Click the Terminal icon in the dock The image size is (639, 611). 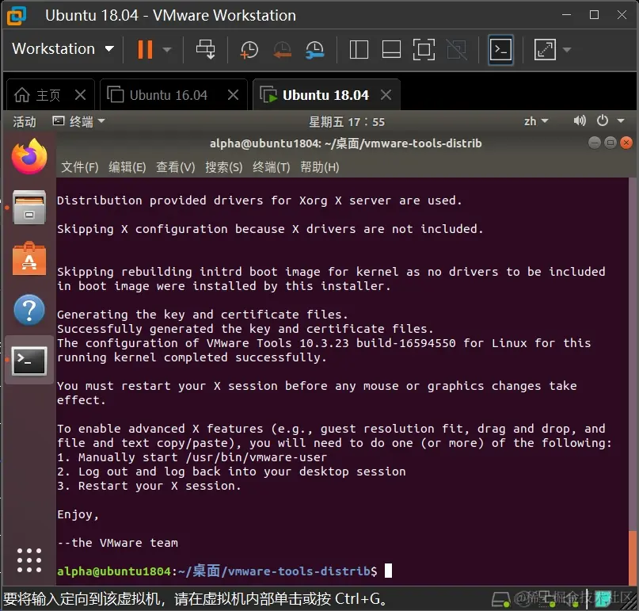tap(29, 361)
